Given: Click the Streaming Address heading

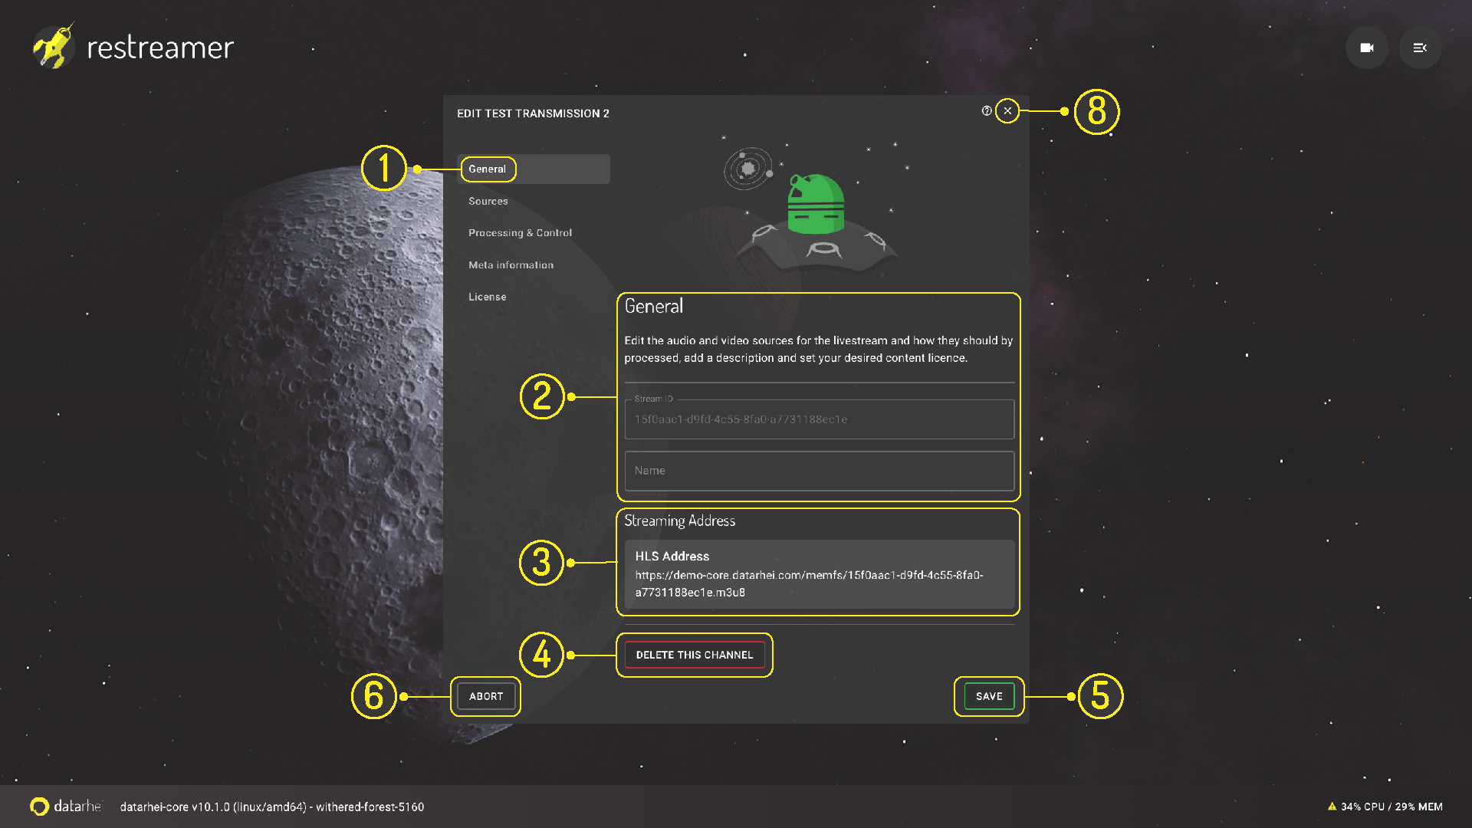Looking at the screenshot, I should pyautogui.click(x=679, y=521).
